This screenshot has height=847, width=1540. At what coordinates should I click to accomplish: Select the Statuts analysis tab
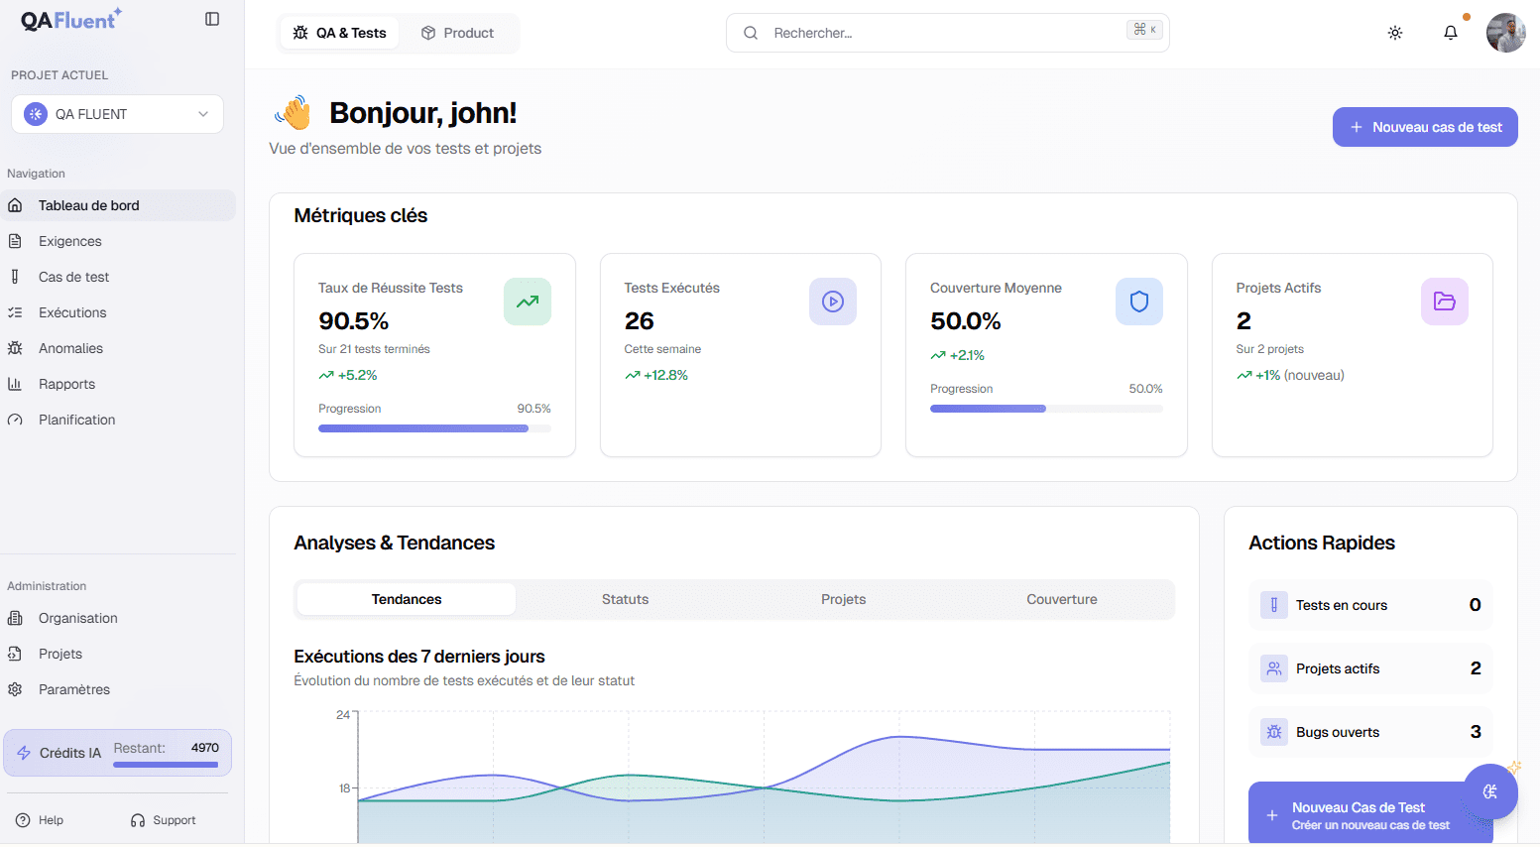pyautogui.click(x=625, y=599)
